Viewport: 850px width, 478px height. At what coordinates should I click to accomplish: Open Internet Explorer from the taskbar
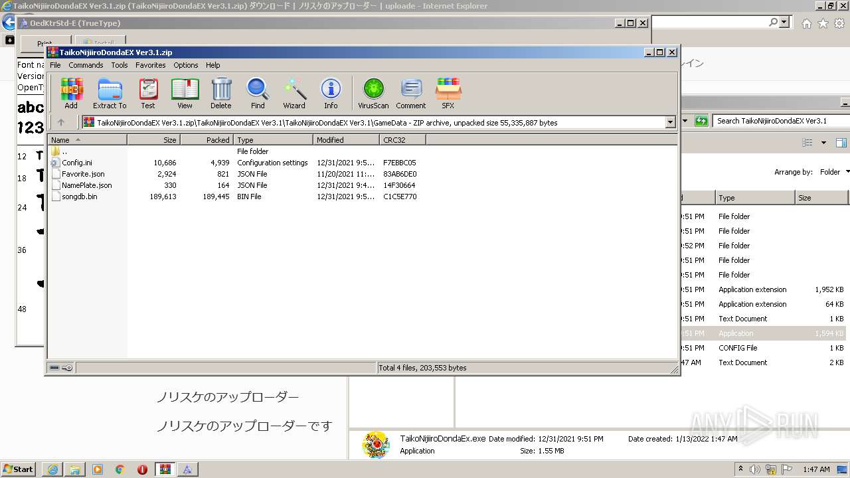(52, 469)
